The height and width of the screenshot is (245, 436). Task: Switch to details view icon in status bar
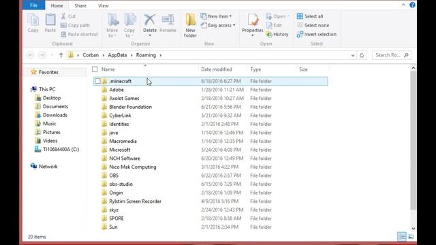coord(402,236)
